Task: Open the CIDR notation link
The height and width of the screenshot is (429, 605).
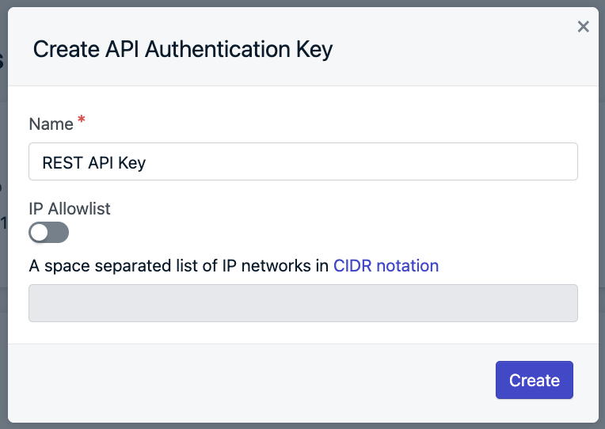Action: [386, 266]
